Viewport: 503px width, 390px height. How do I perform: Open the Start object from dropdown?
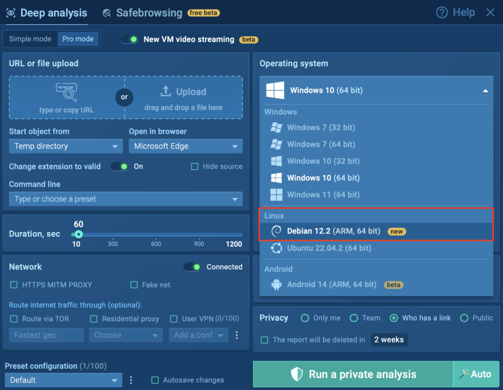[66, 146]
